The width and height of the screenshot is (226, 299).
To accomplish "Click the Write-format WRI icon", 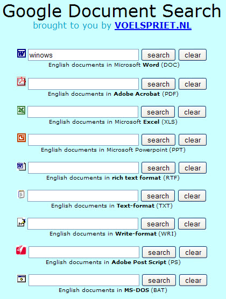I will [x=22, y=222].
